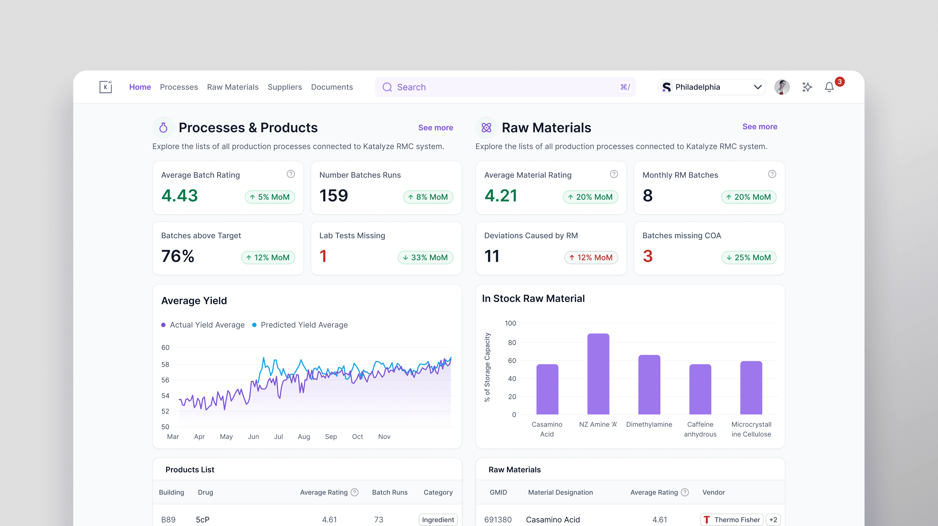Click the Katalyze K logo icon
938x526 pixels.
[106, 87]
